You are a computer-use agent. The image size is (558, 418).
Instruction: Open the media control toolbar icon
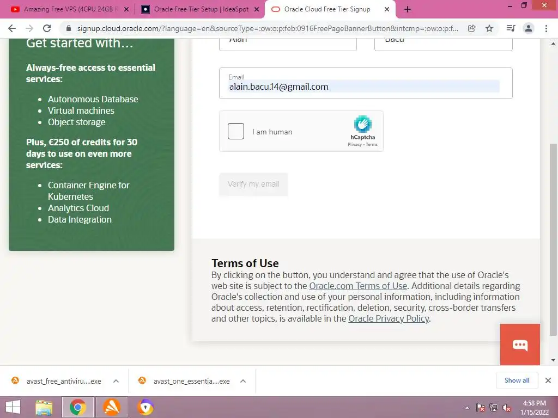[x=511, y=28]
